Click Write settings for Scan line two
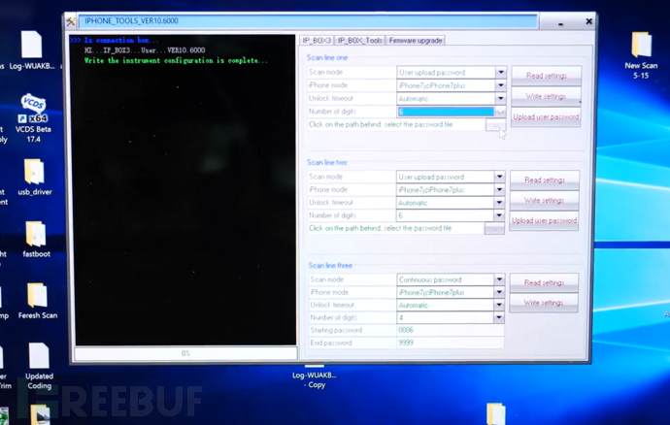The image size is (670, 425). [545, 200]
